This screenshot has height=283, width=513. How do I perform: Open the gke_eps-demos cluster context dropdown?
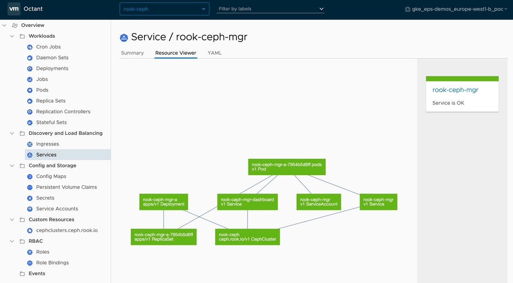(456, 9)
